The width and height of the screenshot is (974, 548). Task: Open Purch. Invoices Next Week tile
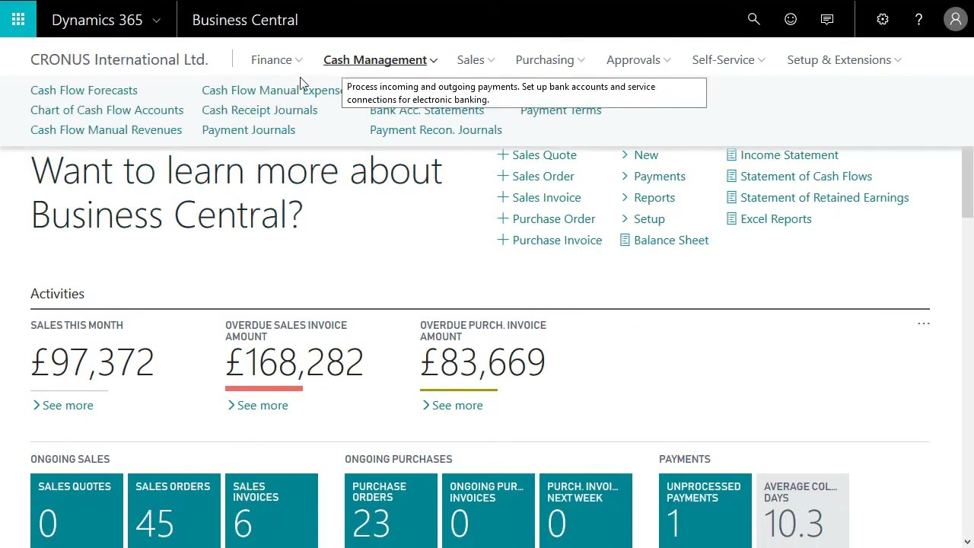[586, 511]
